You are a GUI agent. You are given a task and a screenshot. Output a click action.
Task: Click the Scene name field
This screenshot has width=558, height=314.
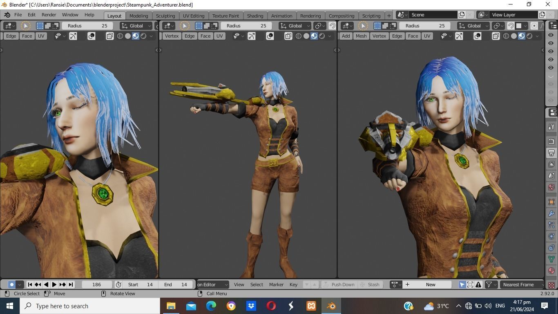(432, 15)
